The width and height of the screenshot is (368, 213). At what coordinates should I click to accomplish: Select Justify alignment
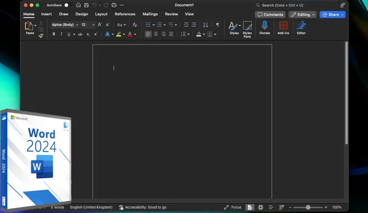tap(171, 34)
